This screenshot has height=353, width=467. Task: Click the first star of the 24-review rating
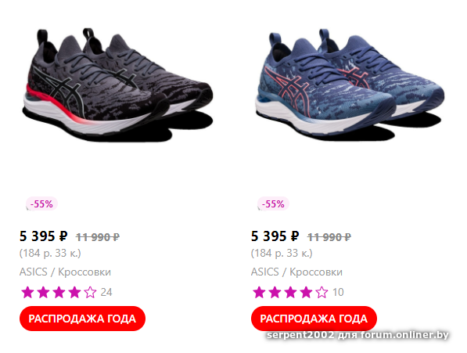point(27,292)
